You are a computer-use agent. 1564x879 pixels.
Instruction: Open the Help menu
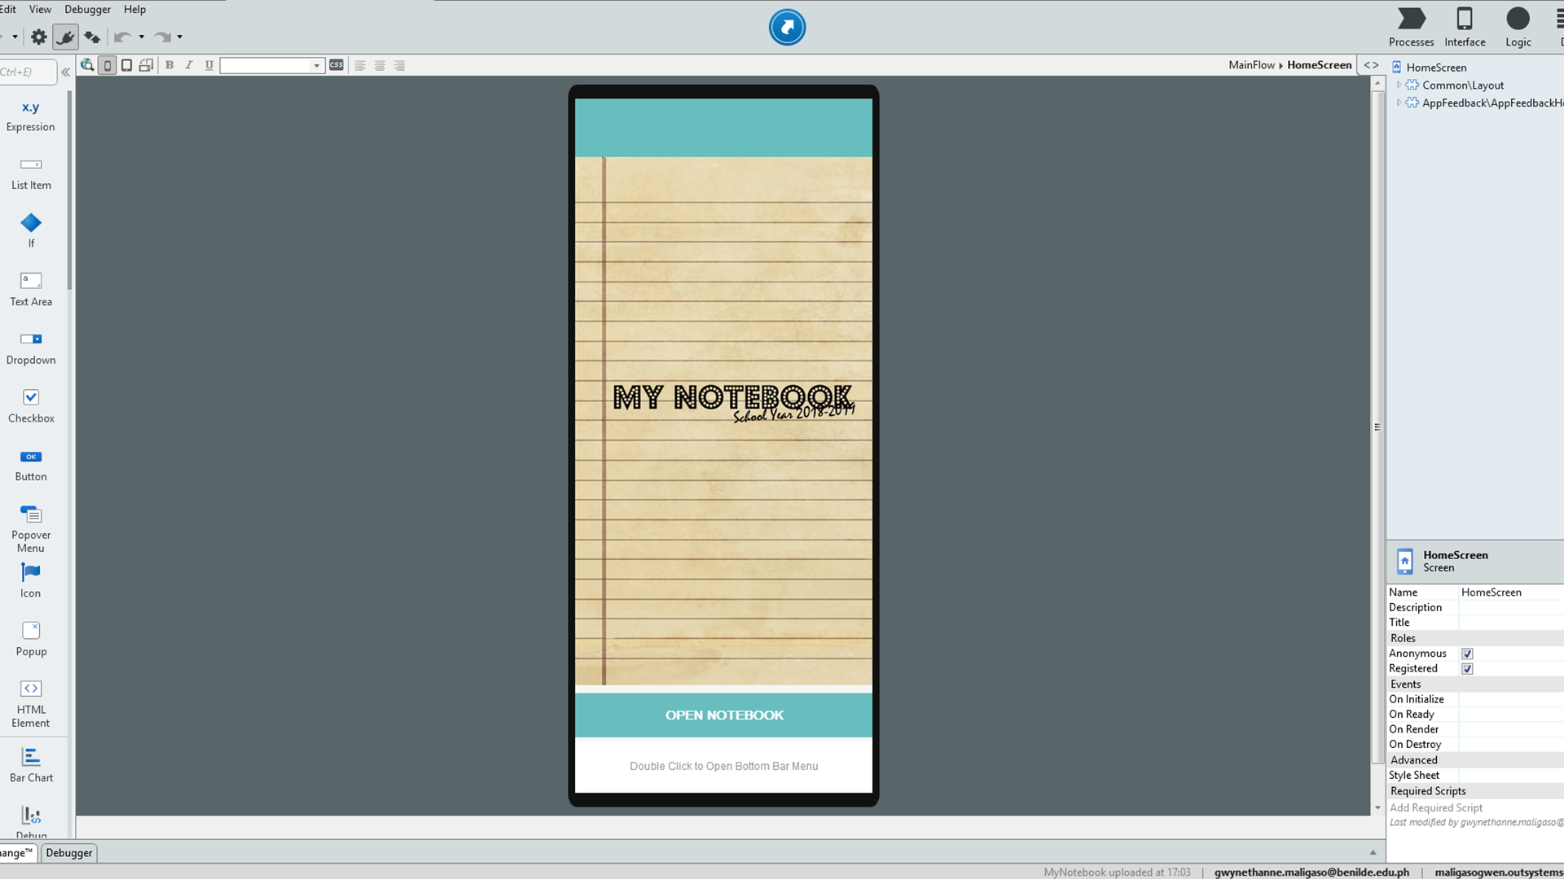pyautogui.click(x=134, y=9)
